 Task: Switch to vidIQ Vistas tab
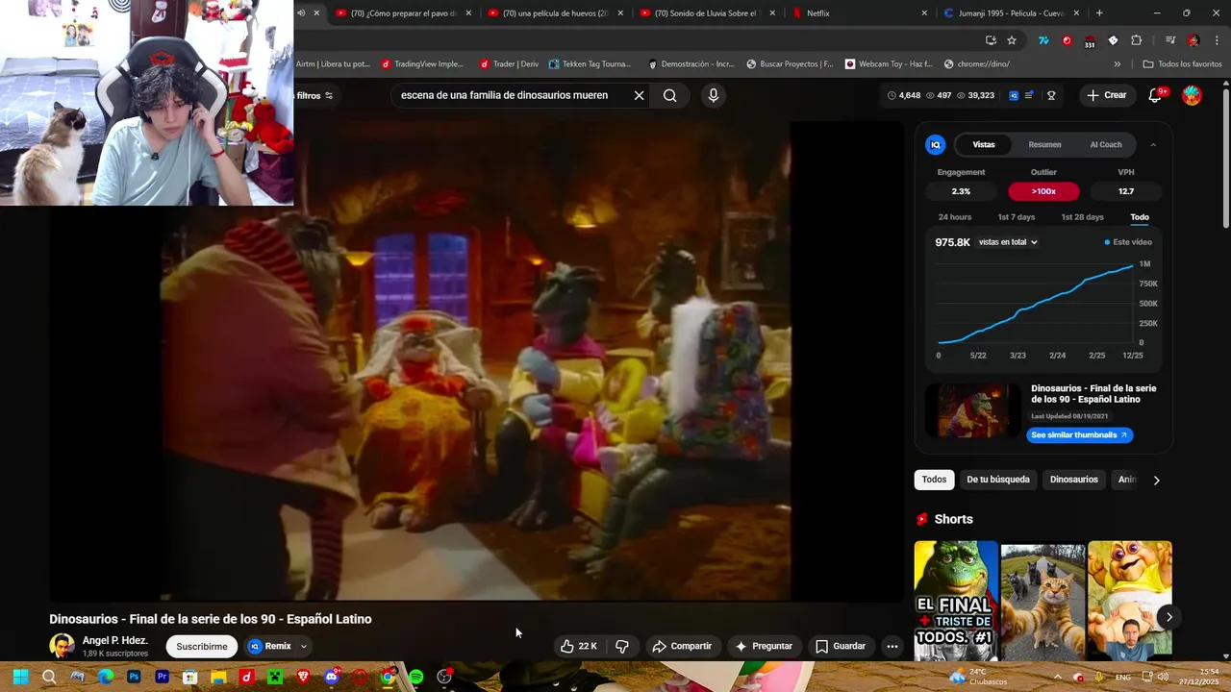(984, 145)
